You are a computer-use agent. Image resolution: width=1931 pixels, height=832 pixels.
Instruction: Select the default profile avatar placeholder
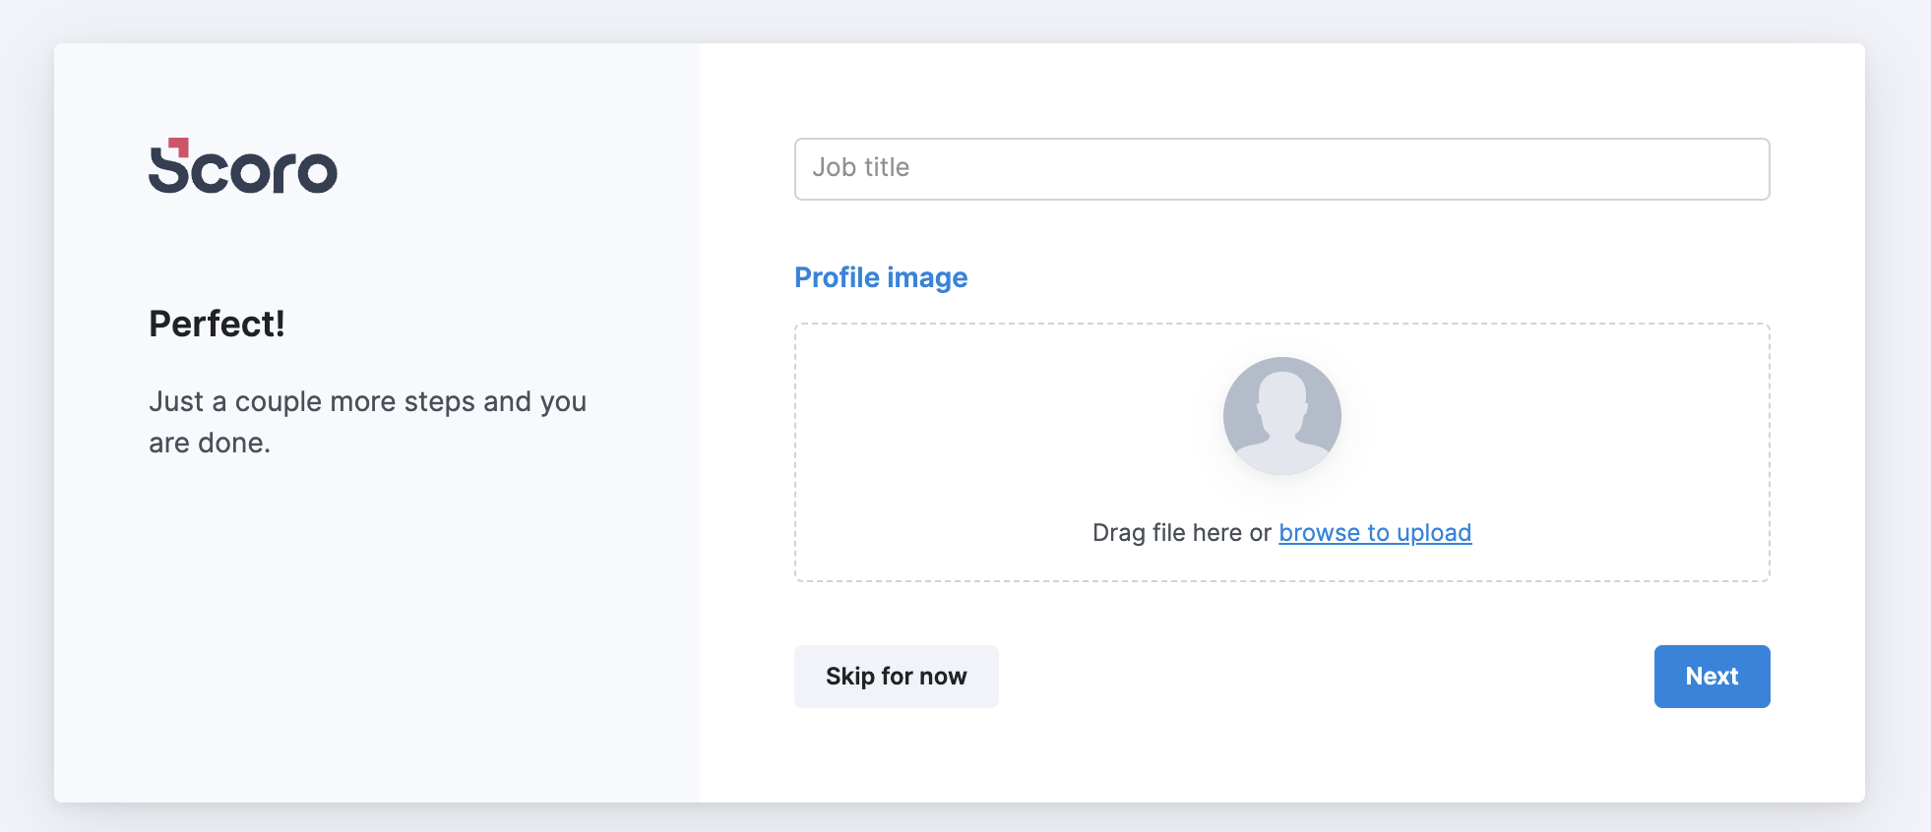[1281, 416]
